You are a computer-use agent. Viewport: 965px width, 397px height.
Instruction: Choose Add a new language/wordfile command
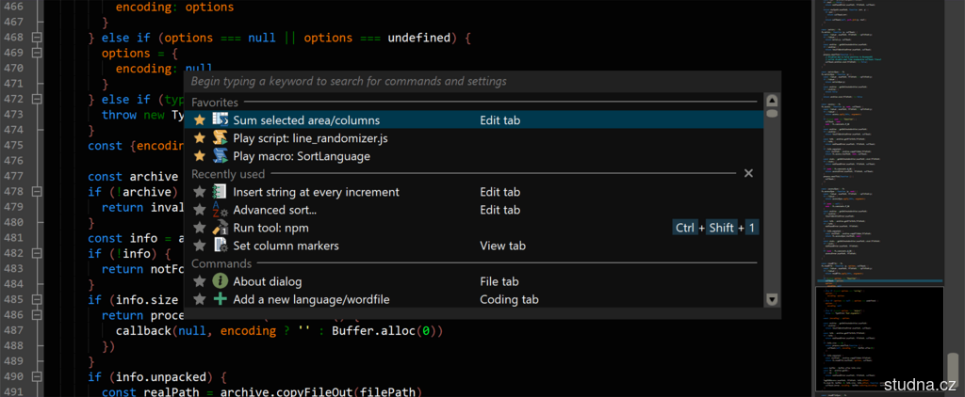click(311, 299)
